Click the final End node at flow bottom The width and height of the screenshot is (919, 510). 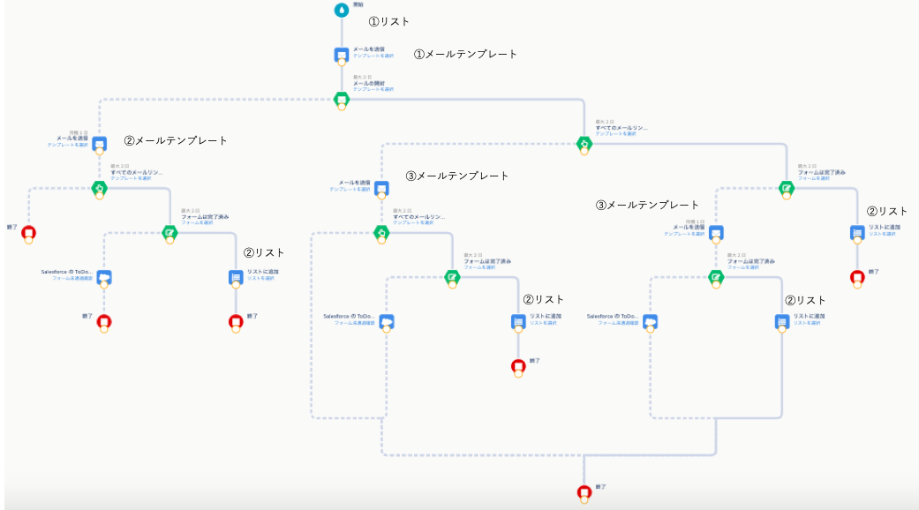(584, 491)
